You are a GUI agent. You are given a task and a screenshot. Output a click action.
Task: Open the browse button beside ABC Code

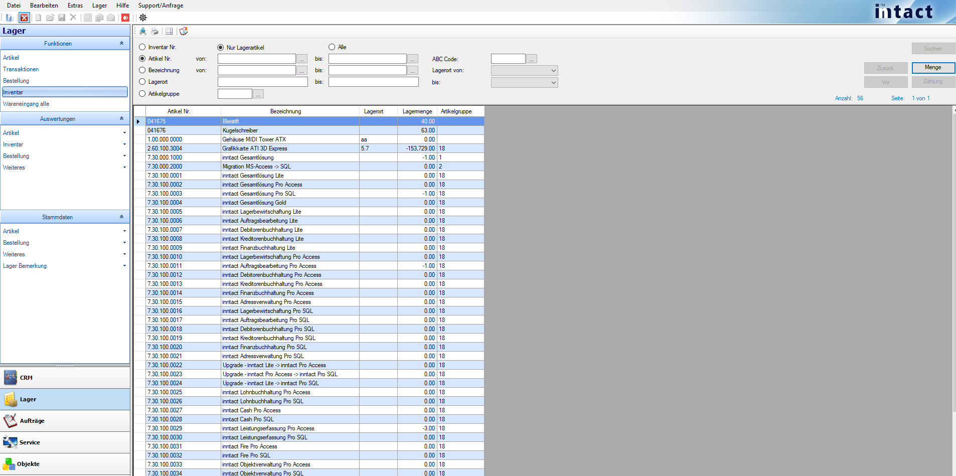(x=532, y=59)
